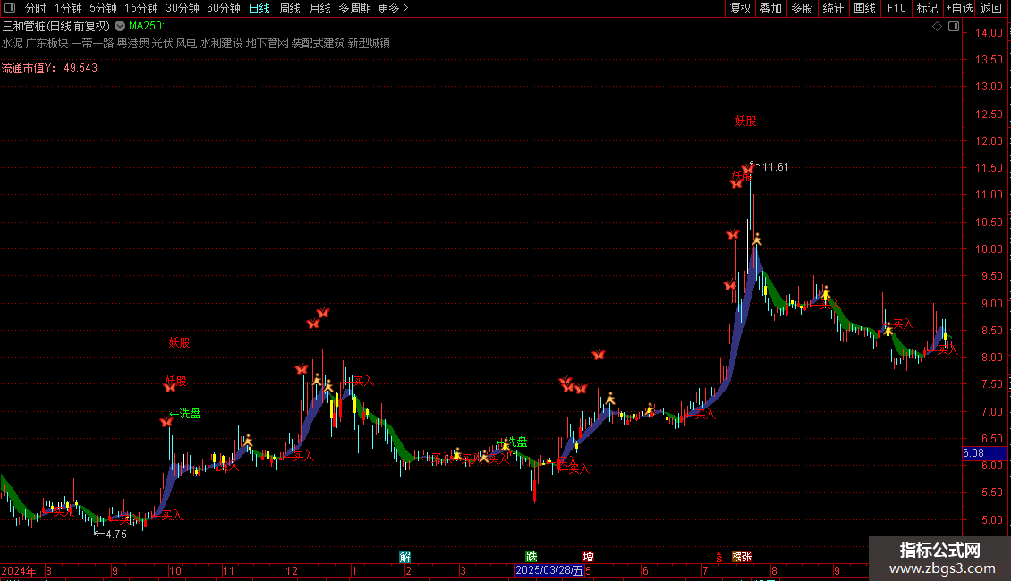Click the MA250 indicator label
This screenshot has width=1011, height=581.
(x=147, y=26)
